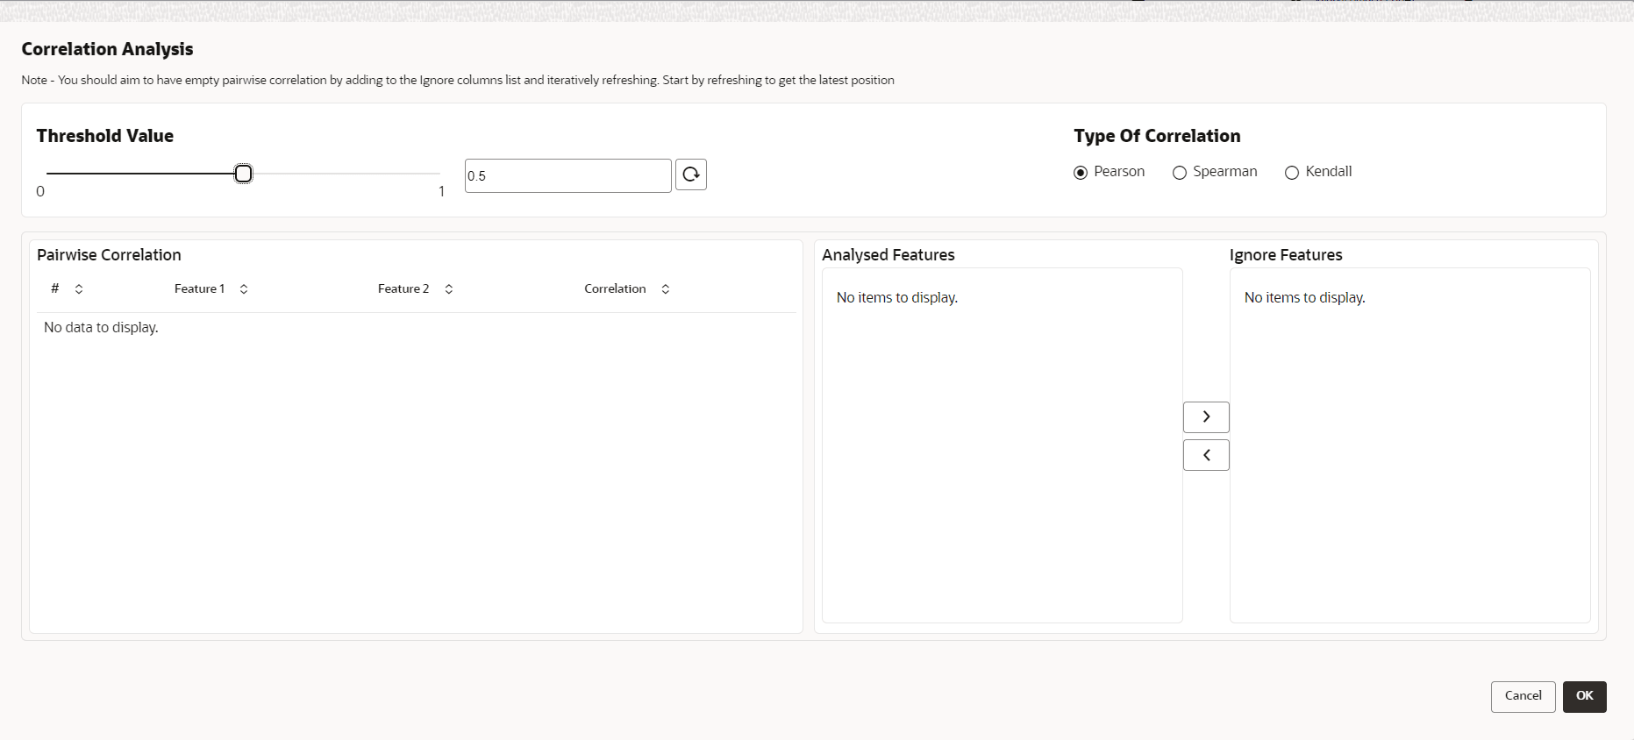This screenshot has width=1634, height=740.
Task: Click the Ignore Features heading
Action: click(x=1286, y=255)
